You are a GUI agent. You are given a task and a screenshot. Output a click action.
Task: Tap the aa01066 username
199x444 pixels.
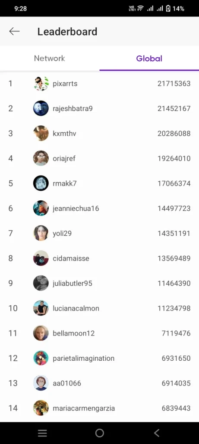[x=67, y=383]
